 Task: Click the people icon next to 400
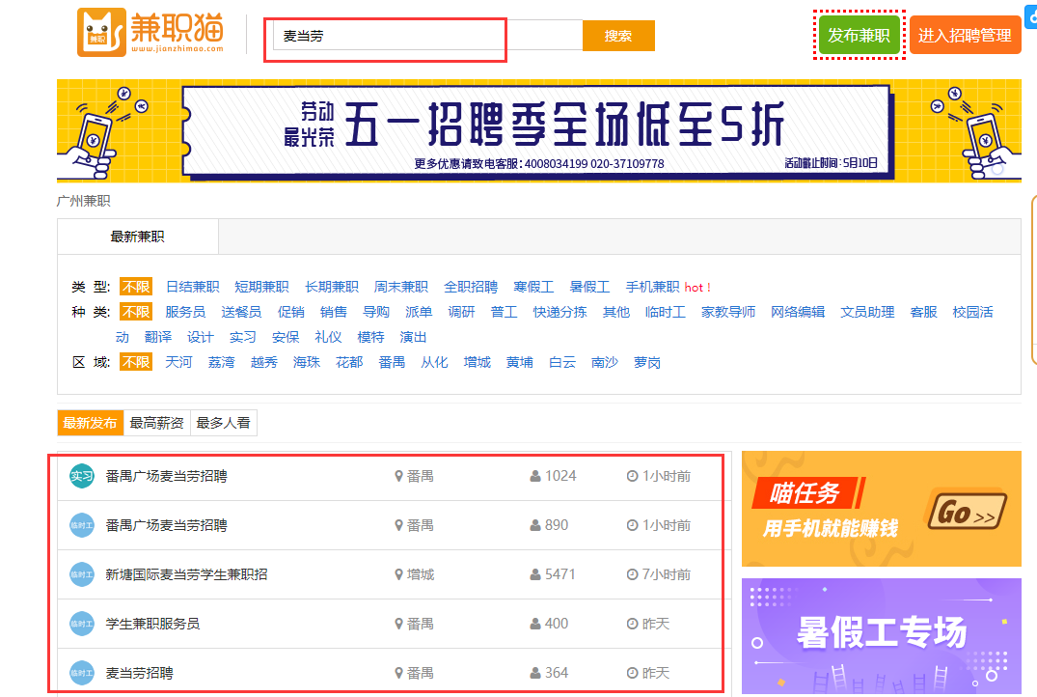point(535,624)
